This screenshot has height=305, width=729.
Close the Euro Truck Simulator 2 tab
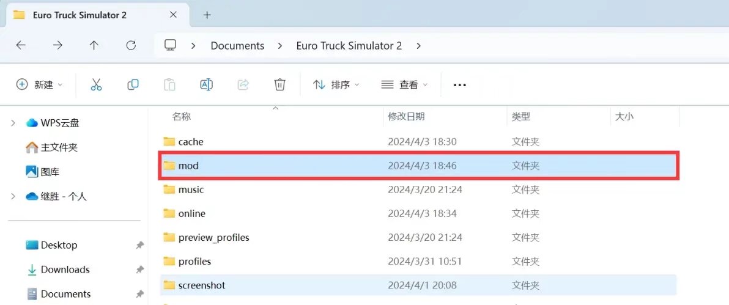click(x=173, y=15)
